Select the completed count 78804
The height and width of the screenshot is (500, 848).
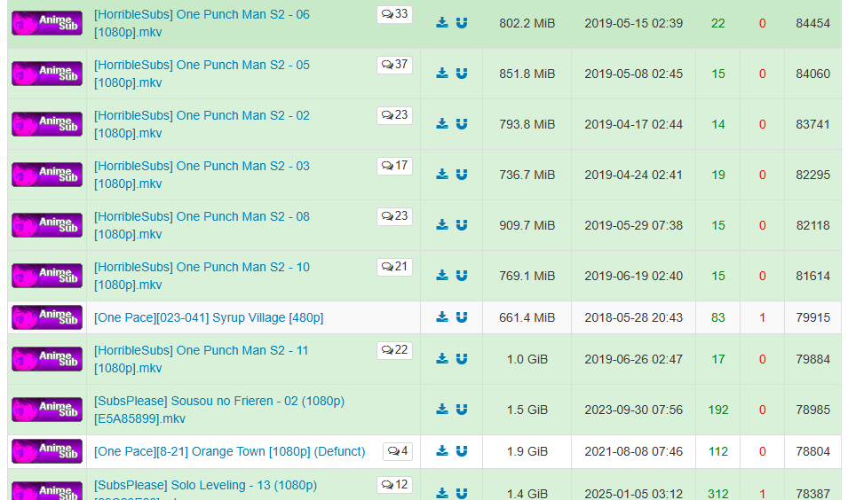pos(812,451)
